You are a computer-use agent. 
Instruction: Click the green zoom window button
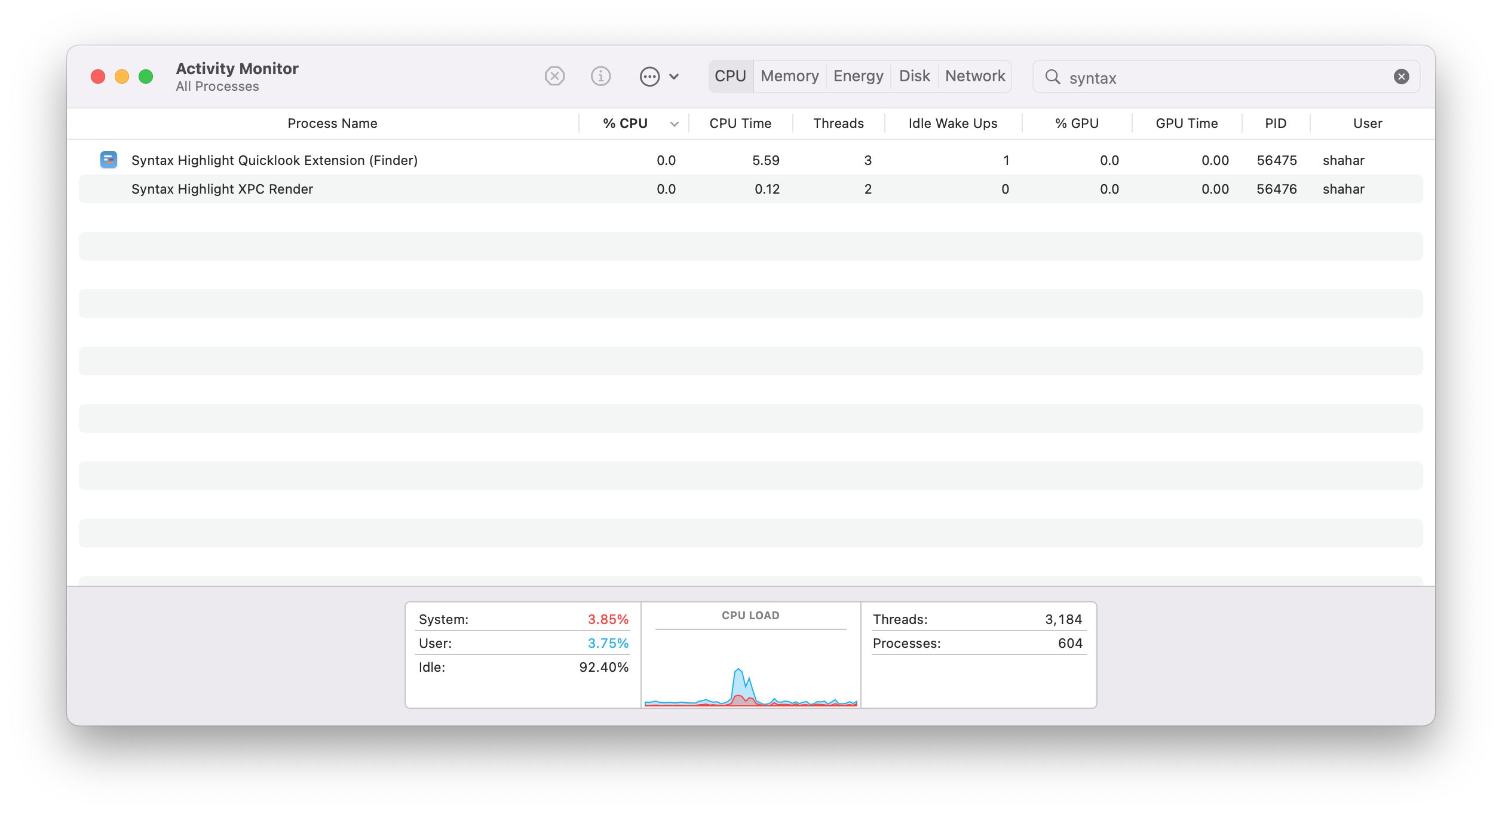pyautogui.click(x=146, y=76)
